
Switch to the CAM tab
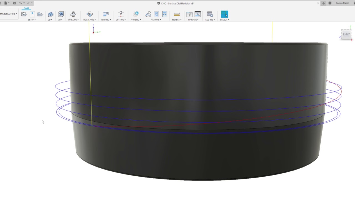pyautogui.click(x=26, y=8)
